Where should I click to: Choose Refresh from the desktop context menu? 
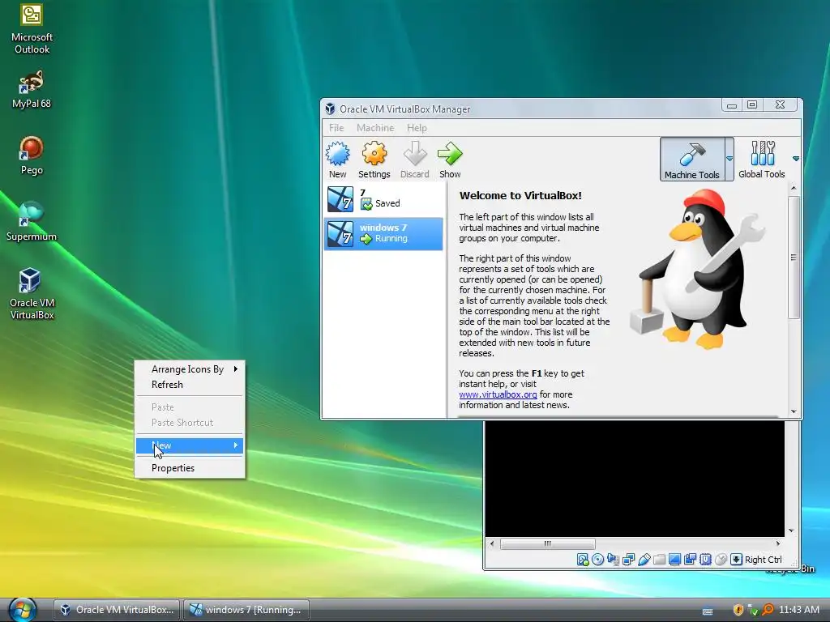click(190, 385)
